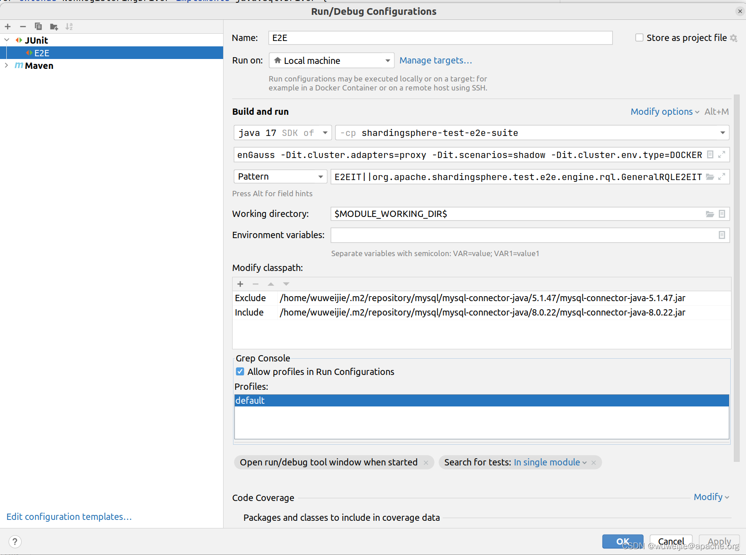
Task: Browse for test pattern folder icon
Action: click(x=710, y=177)
